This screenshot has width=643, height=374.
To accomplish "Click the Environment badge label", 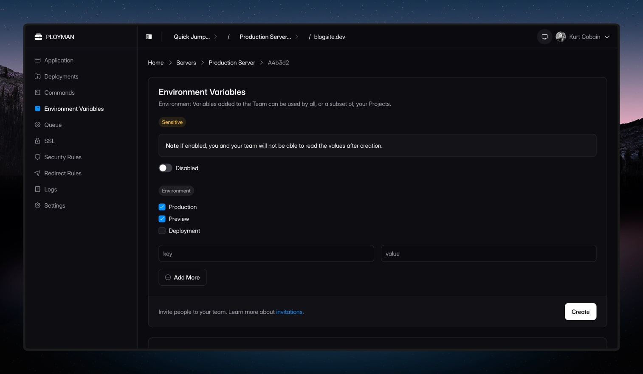I will (x=176, y=191).
